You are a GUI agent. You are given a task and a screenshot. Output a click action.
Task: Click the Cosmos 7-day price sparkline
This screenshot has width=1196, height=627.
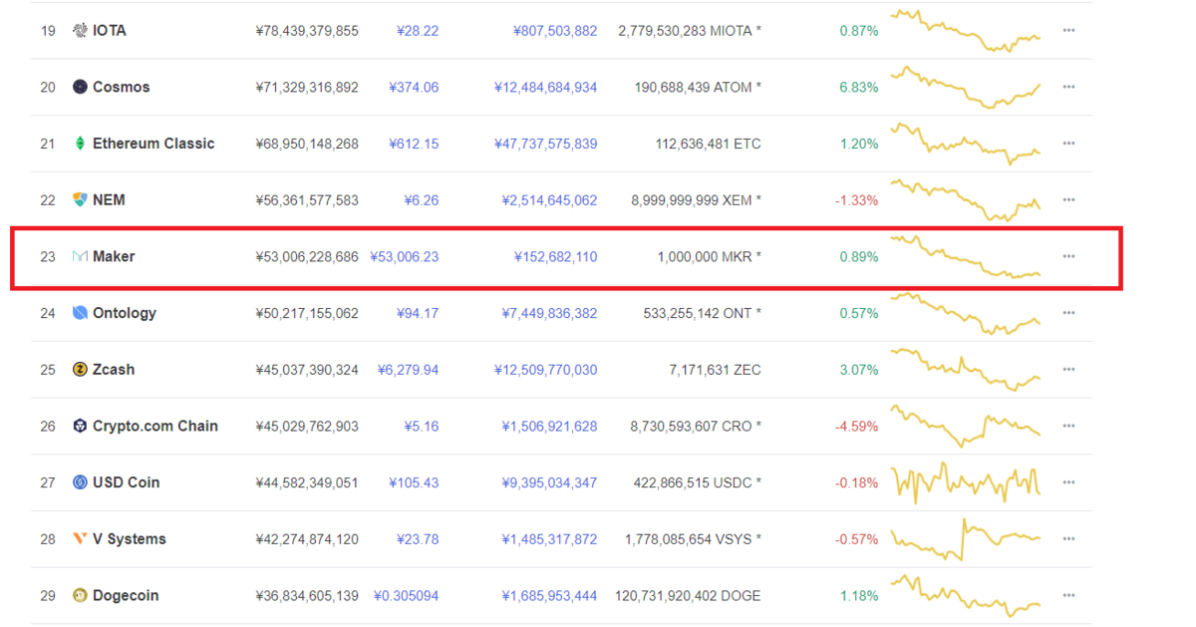coord(966,87)
